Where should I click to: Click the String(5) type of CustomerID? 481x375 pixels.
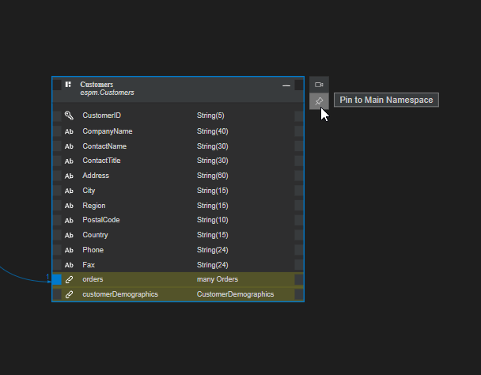(x=210, y=116)
